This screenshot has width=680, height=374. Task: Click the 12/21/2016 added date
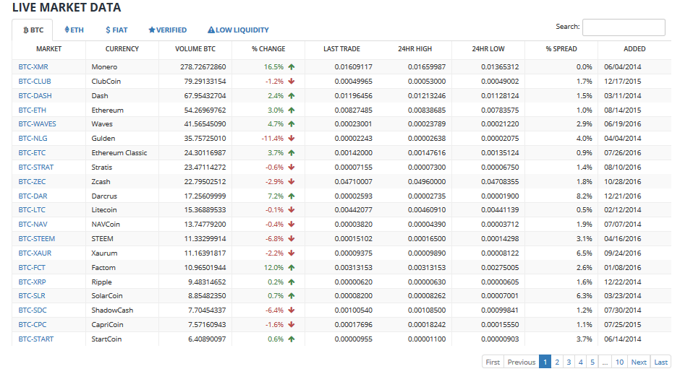point(622,196)
